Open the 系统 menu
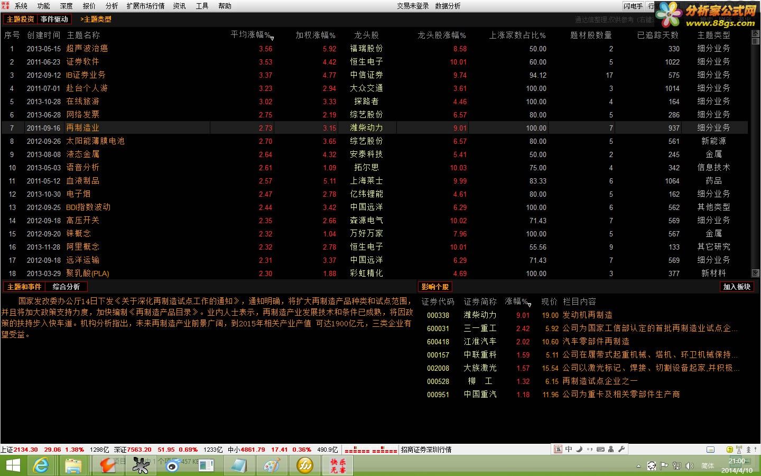The width and height of the screenshot is (761, 476). [x=21, y=6]
